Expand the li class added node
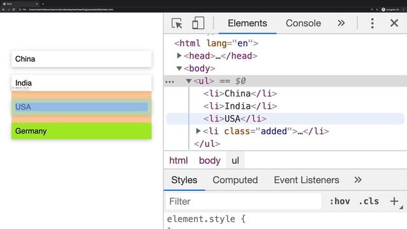The height and width of the screenshot is (229, 407). 198,131
